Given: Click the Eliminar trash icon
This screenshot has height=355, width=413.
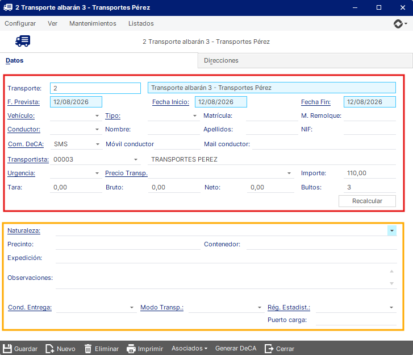Looking at the screenshot, I should point(88,349).
